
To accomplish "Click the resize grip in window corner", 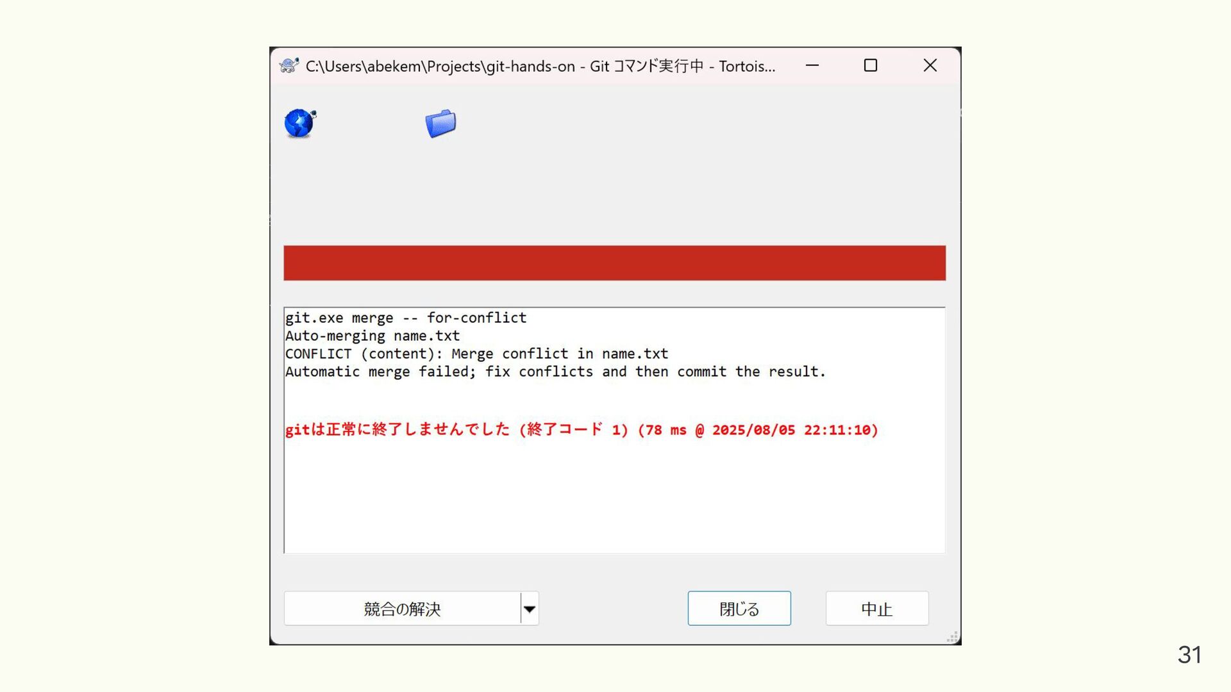I will 953,637.
